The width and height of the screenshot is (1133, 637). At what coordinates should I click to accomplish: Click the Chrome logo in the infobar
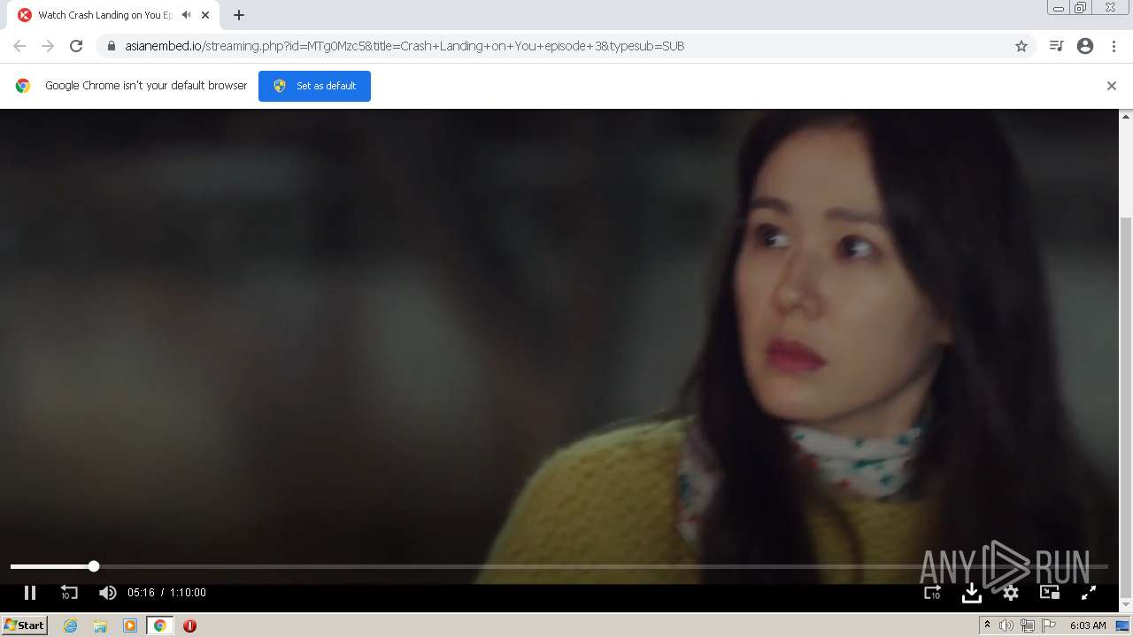23,86
